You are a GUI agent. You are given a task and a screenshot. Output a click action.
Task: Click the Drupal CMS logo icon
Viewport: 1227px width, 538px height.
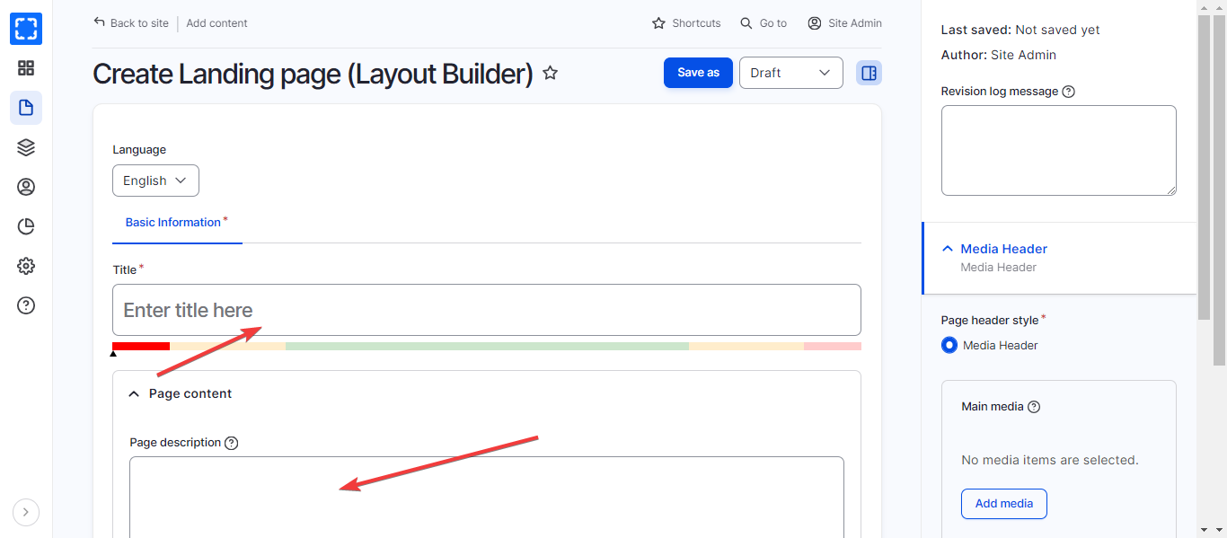26,29
